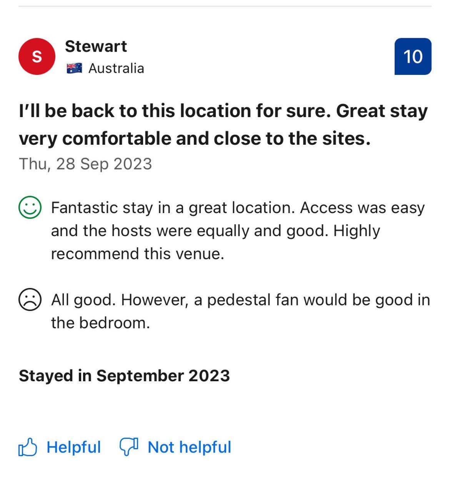Mark the review as Helpful
Screen dimensions: 450x488
[73, 447]
